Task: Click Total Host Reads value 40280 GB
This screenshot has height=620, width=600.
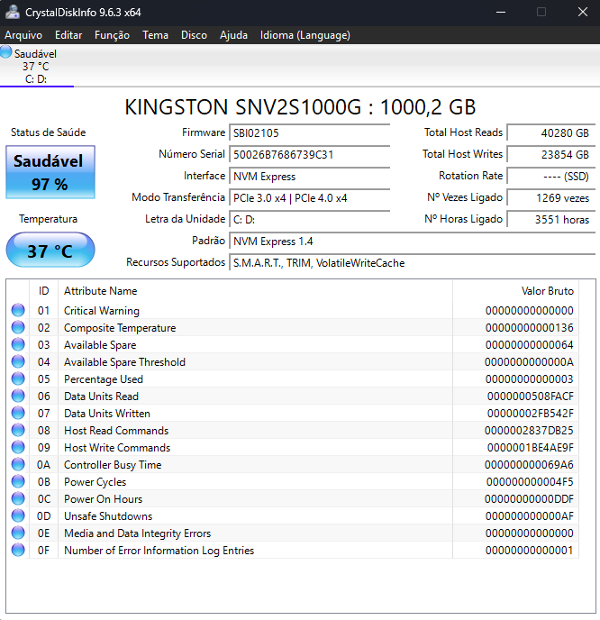Action: point(551,132)
